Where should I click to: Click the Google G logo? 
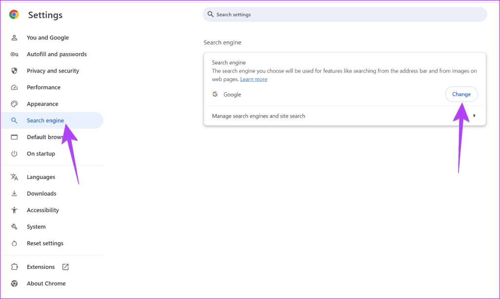(x=215, y=94)
